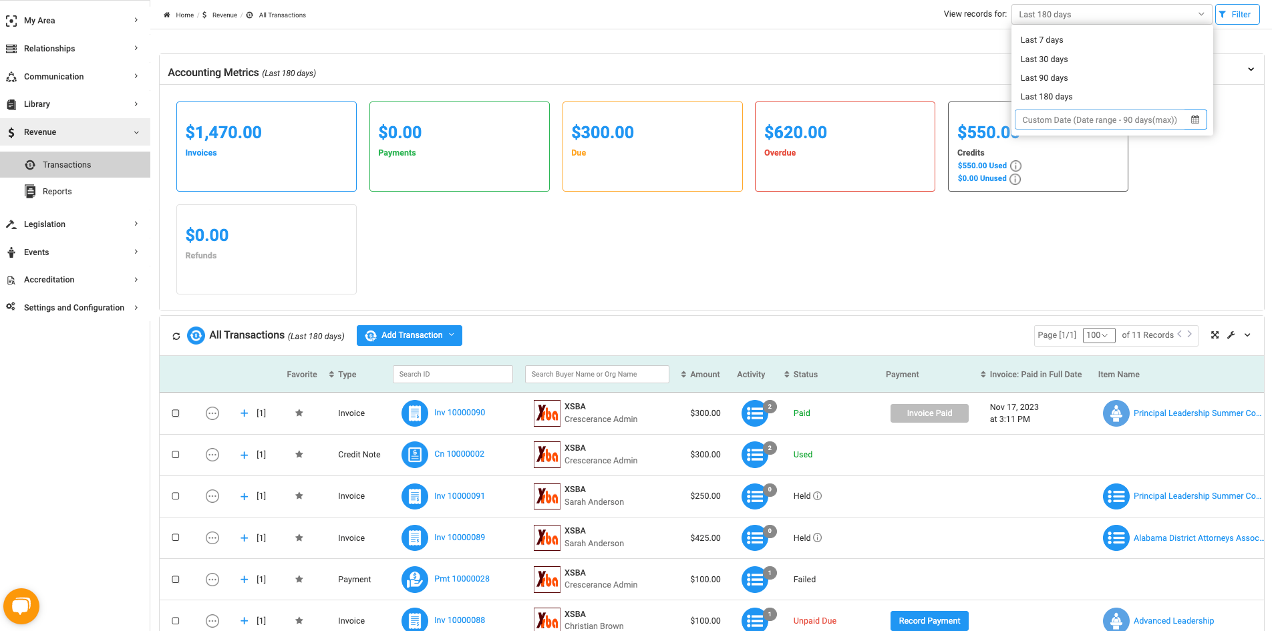Open the Advanced Leadership item link
The width and height of the screenshot is (1272, 631).
1174,621
